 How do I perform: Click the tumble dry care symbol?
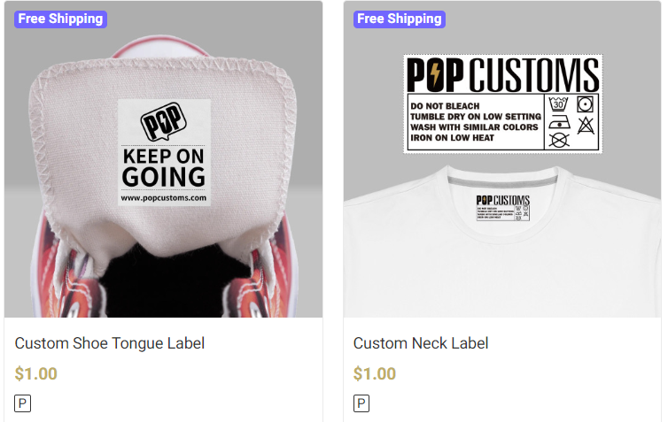pyautogui.click(x=585, y=104)
